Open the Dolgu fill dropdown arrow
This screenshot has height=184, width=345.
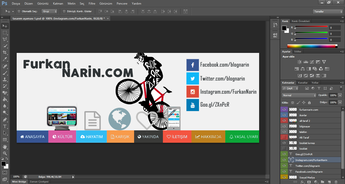pyautogui.click(x=340, y=103)
